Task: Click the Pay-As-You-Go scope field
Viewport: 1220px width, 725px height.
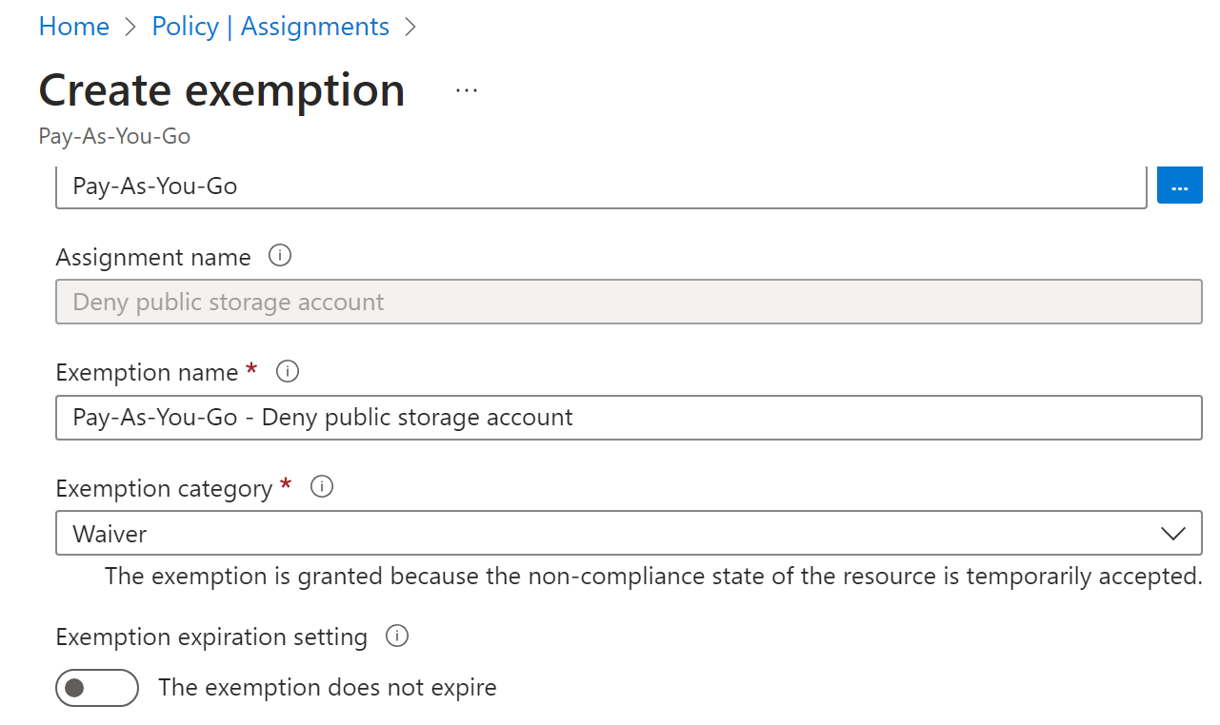Action: tap(600, 186)
